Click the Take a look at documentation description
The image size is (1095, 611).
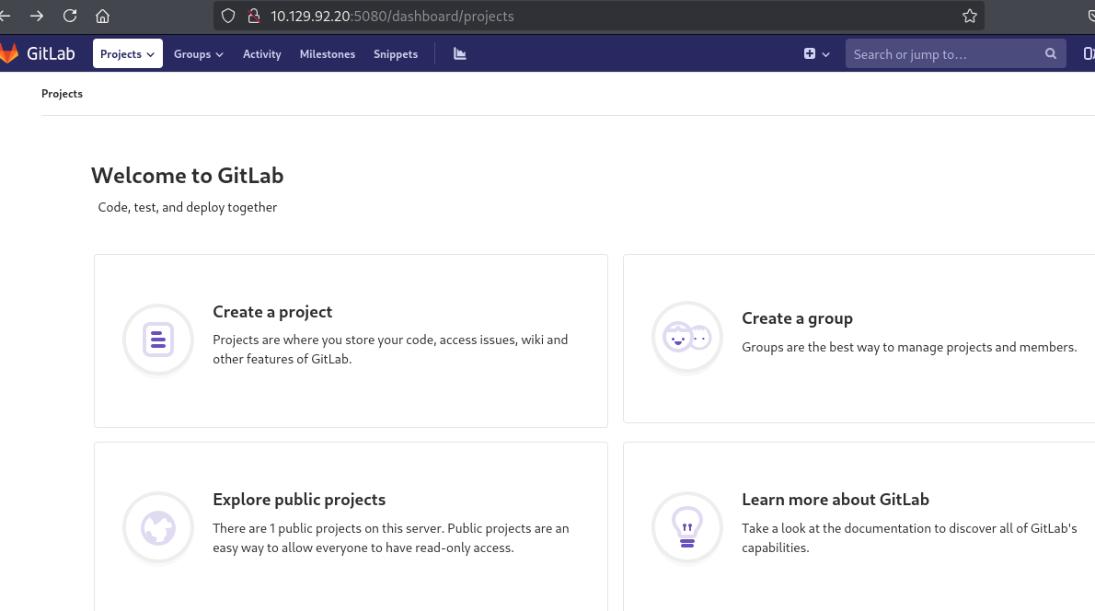(909, 537)
